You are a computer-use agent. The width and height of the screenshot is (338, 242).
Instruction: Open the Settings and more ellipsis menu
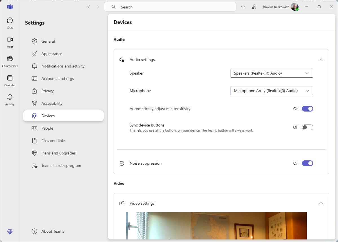click(243, 7)
